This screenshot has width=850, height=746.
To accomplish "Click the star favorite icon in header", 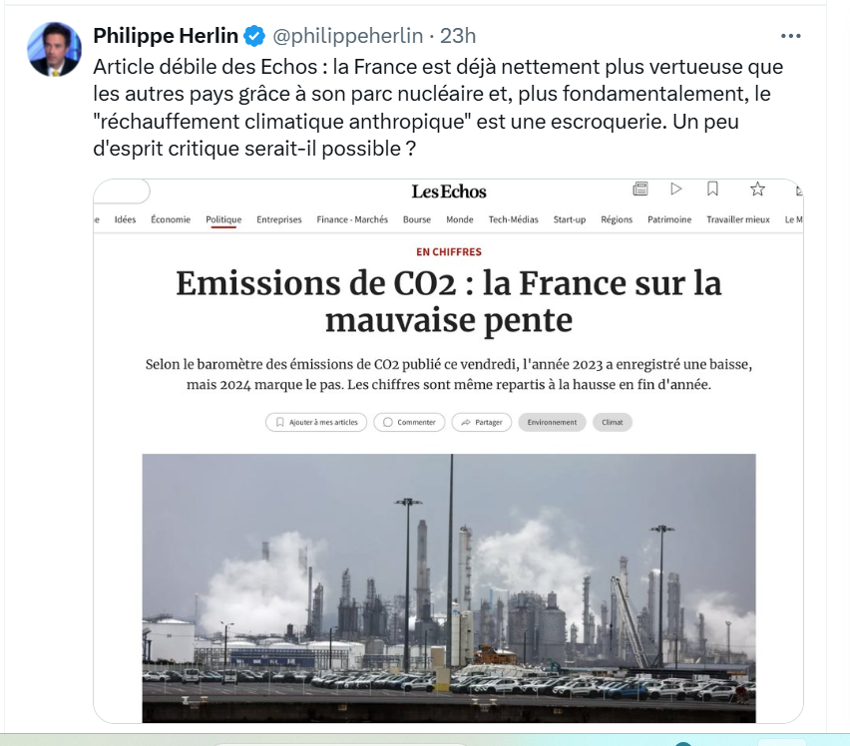I will coord(757,188).
